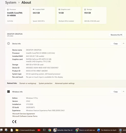Copy the Windows info details
The image size is (126, 133).
coord(115,92)
